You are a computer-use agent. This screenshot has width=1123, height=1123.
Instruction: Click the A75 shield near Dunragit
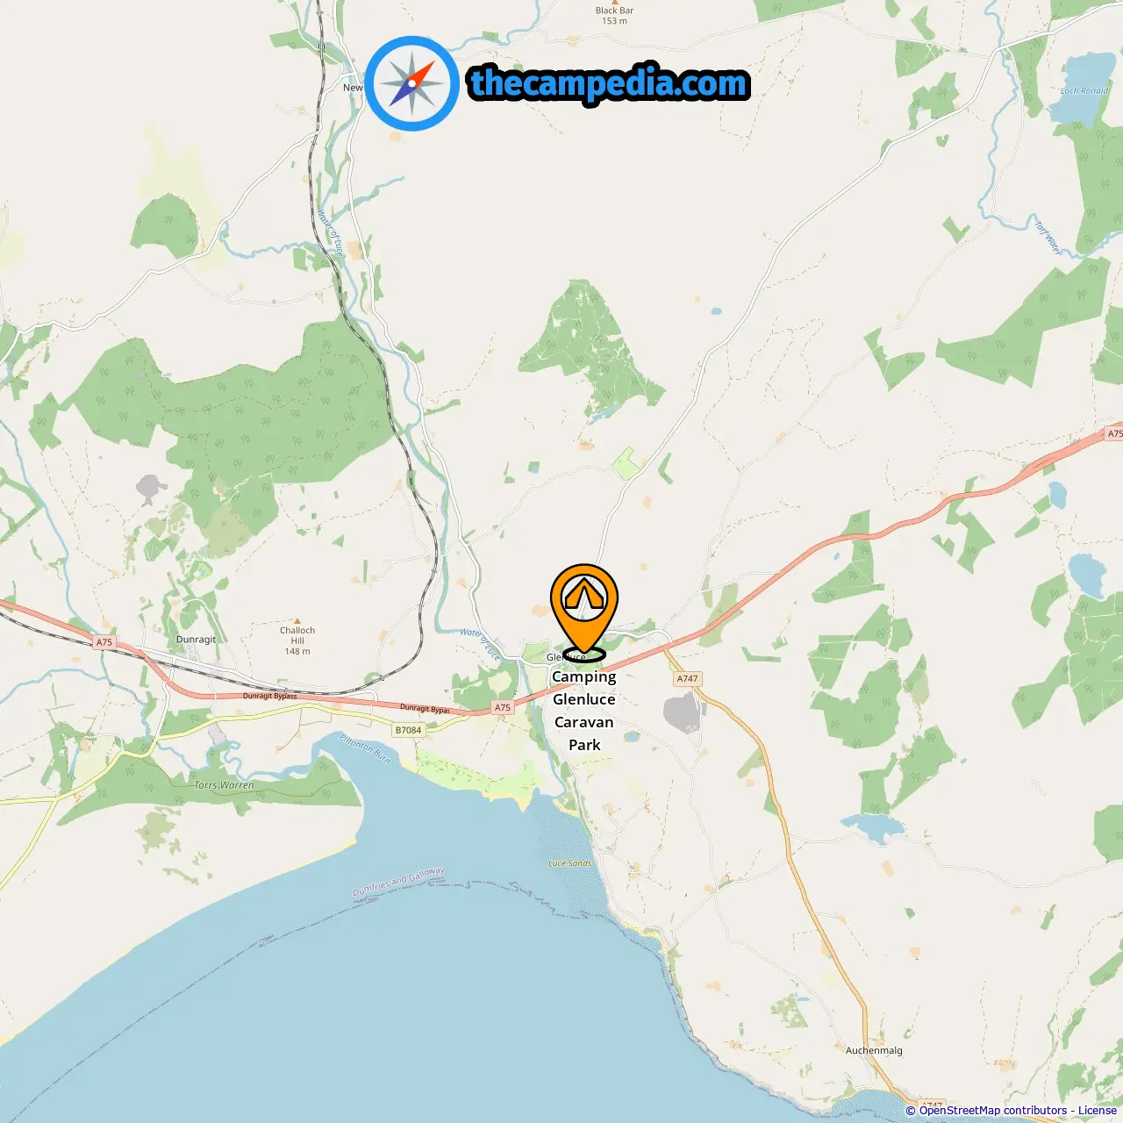pyautogui.click(x=104, y=642)
